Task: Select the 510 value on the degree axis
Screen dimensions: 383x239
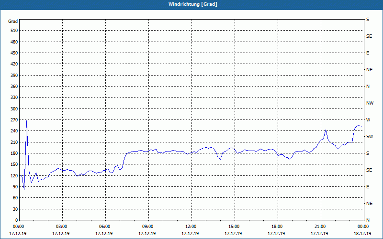Action: coord(14,31)
